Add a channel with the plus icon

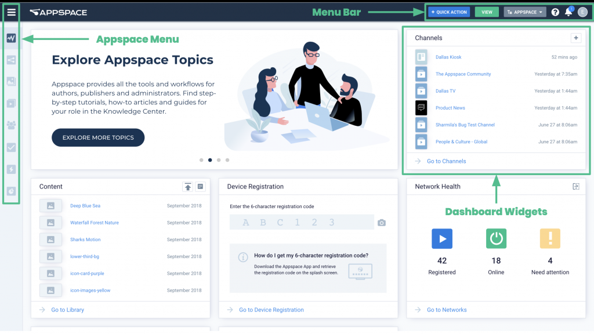click(576, 38)
